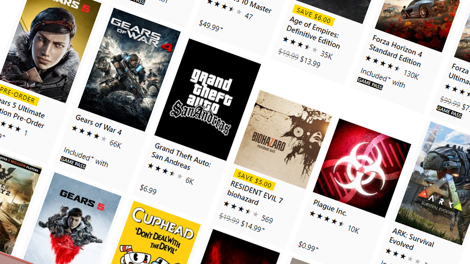The image size is (470, 264).
Task: Click the SAVE $5.00 badge on Resident Evil 7
Action: pyautogui.click(x=254, y=179)
